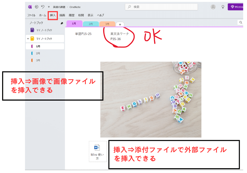This screenshot has height=173, width=247.
Task: Click the magnifier search icon right of the tabs
Action: (x=241, y=23)
